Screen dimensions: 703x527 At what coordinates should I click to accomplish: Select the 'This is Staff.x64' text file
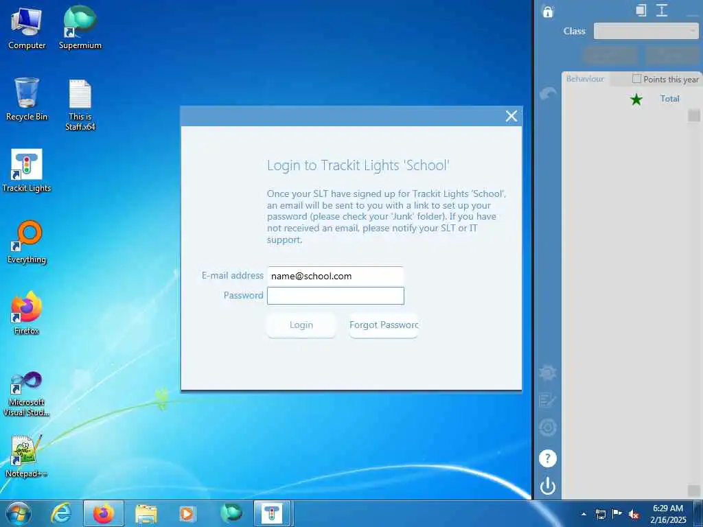pyautogui.click(x=80, y=105)
